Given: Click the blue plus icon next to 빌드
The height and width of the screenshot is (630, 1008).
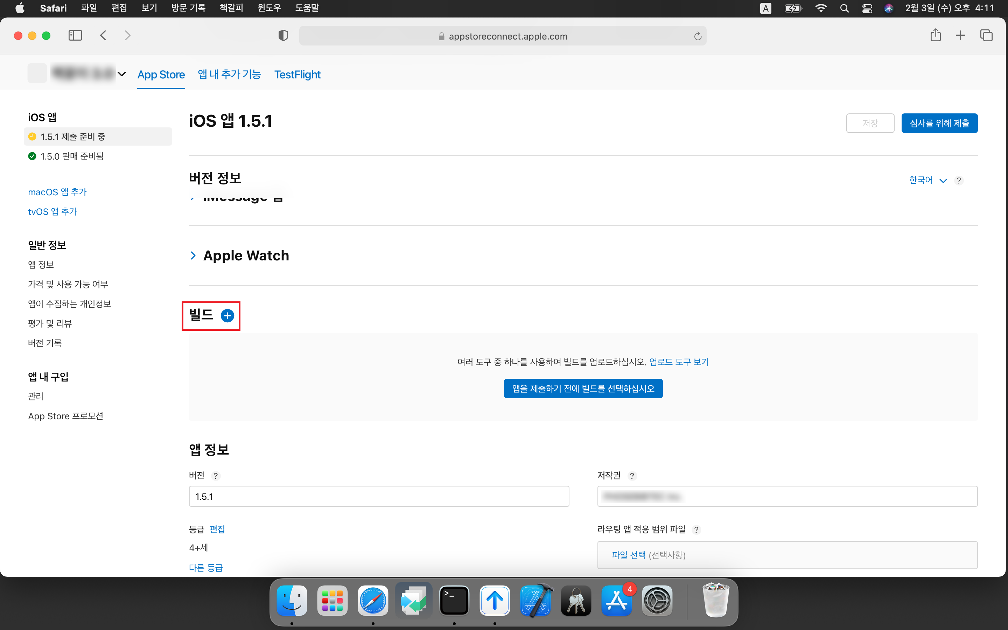Looking at the screenshot, I should pos(227,316).
